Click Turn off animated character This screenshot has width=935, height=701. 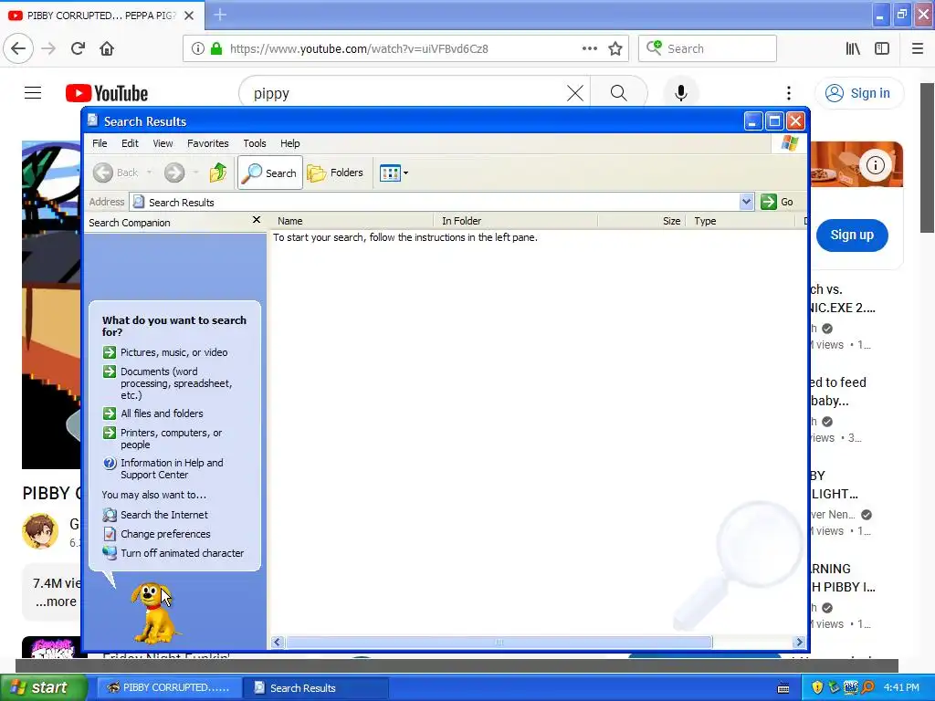coord(173,553)
